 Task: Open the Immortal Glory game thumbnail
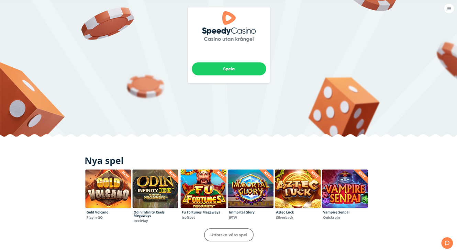(x=250, y=189)
